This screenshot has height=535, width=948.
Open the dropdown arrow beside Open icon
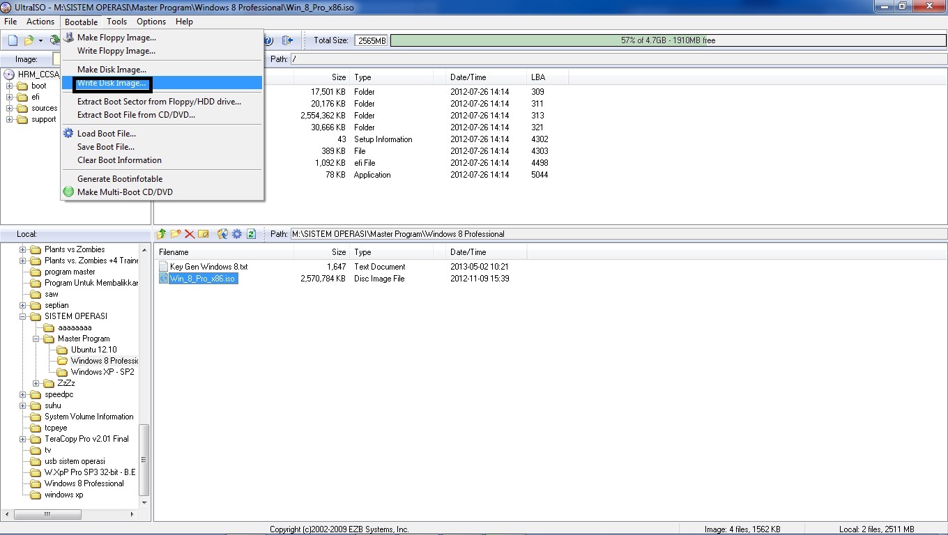(x=40, y=40)
